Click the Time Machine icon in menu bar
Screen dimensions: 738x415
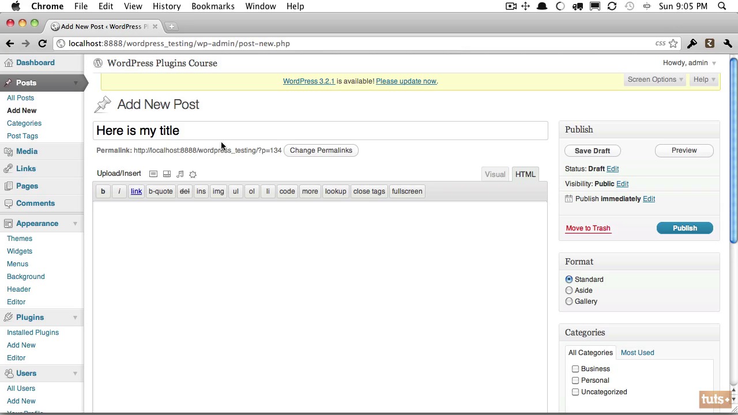pos(629,6)
